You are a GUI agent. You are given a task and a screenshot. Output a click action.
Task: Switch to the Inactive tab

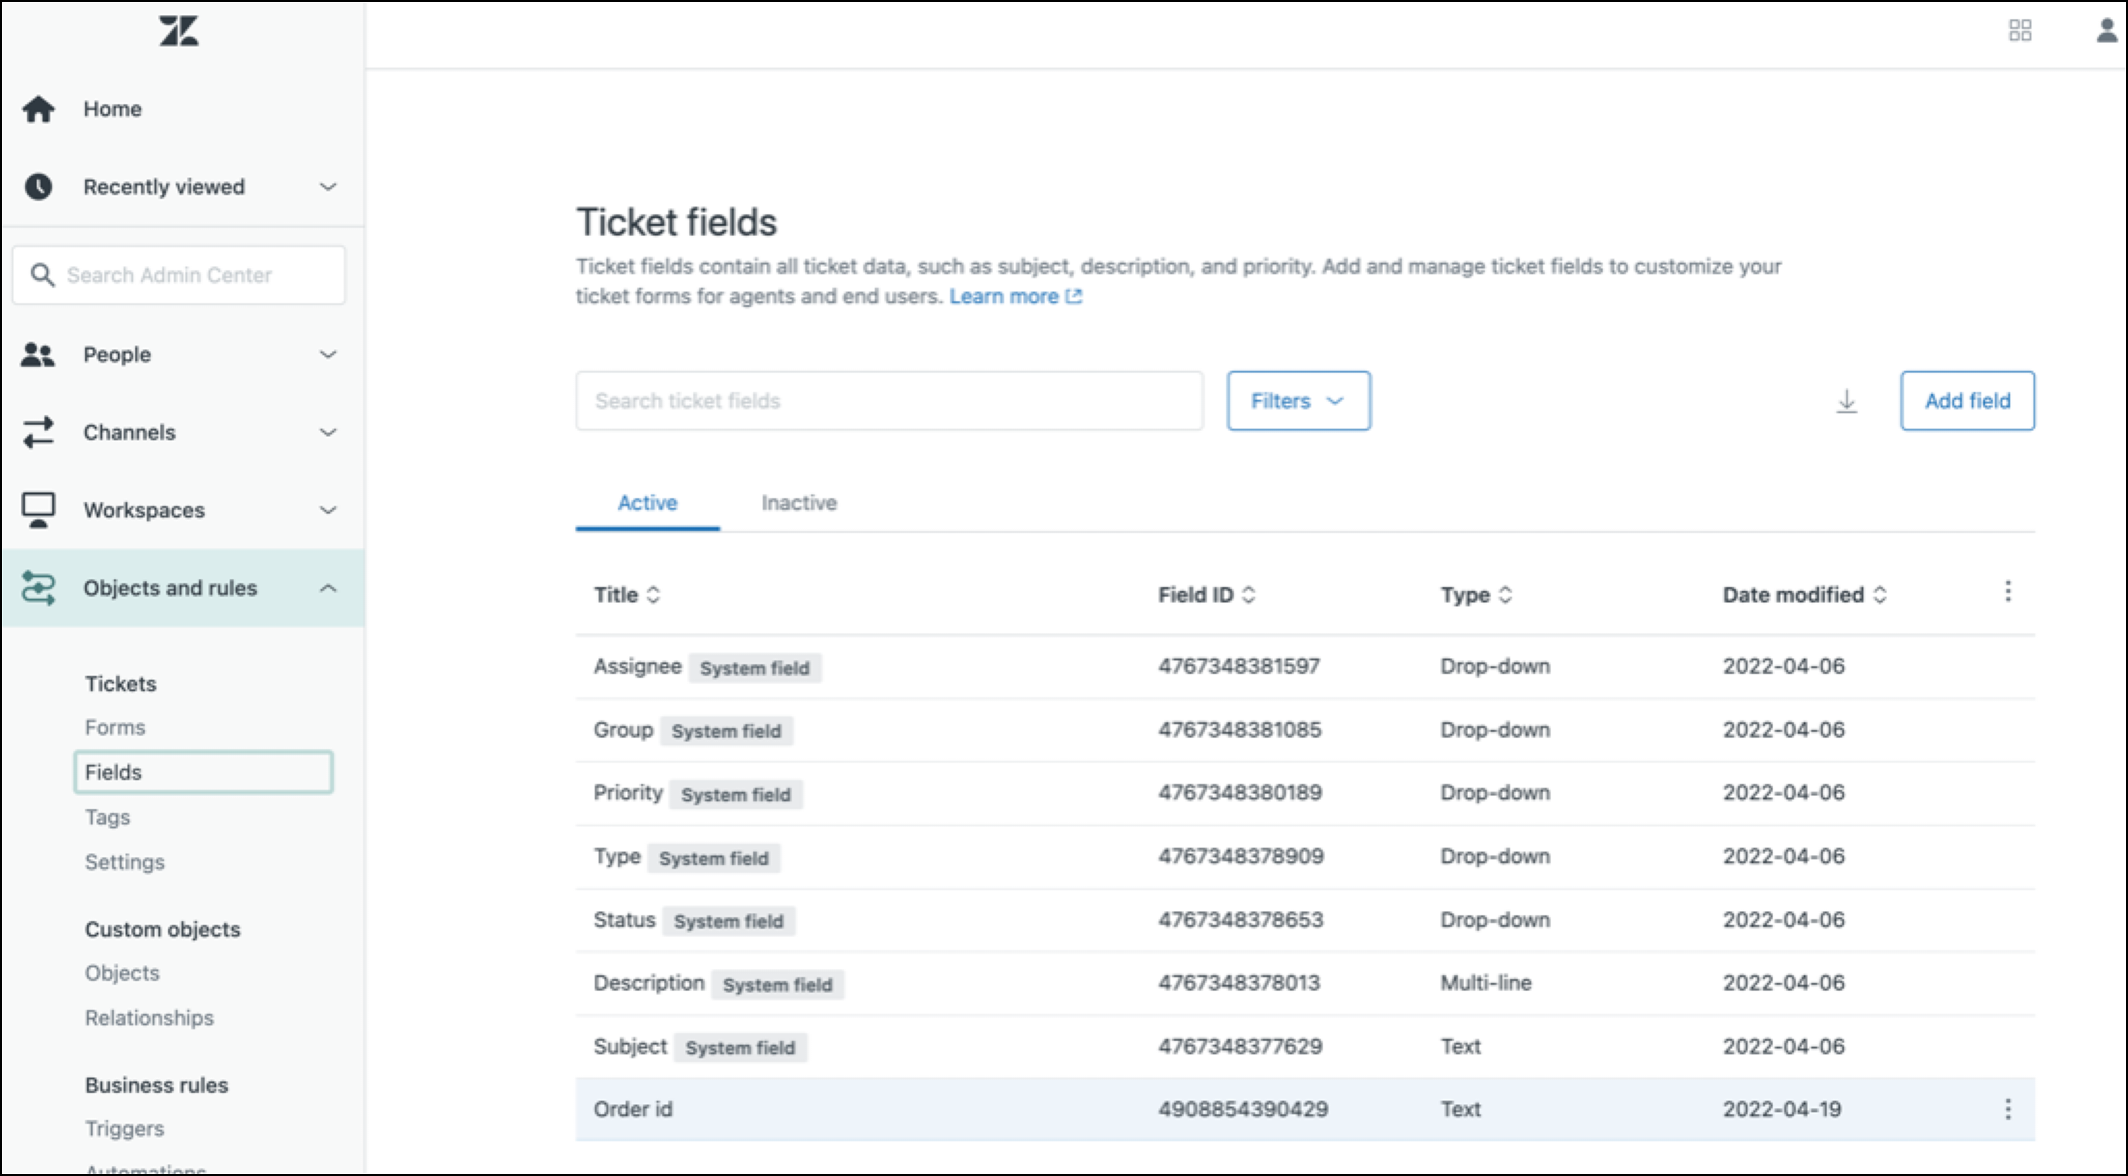799,502
